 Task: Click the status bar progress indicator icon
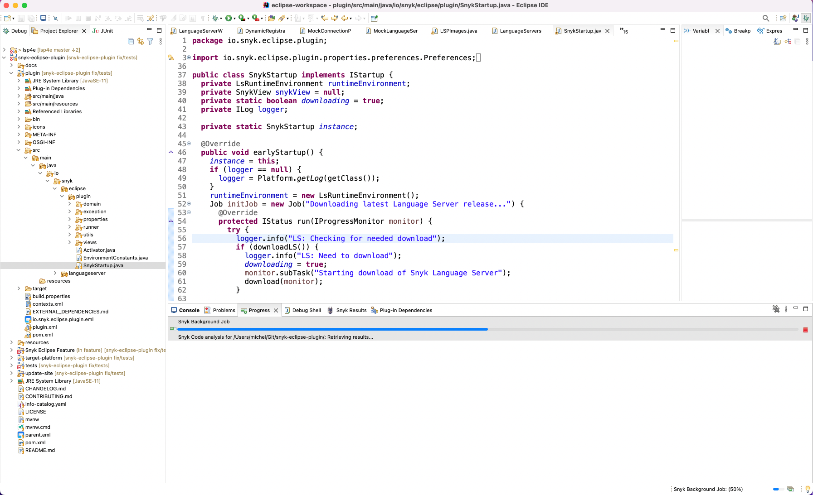click(790, 489)
